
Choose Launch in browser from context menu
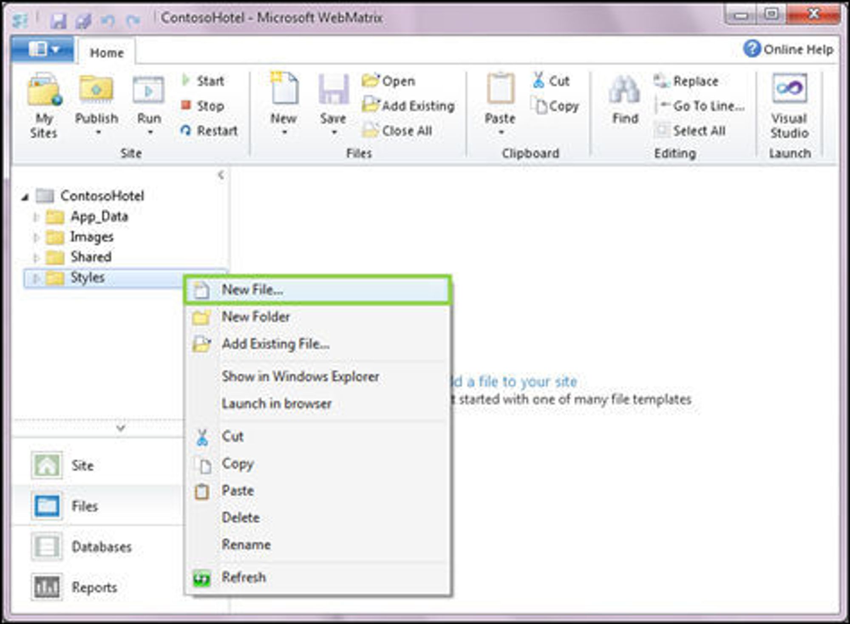click(x=317, y=403)
